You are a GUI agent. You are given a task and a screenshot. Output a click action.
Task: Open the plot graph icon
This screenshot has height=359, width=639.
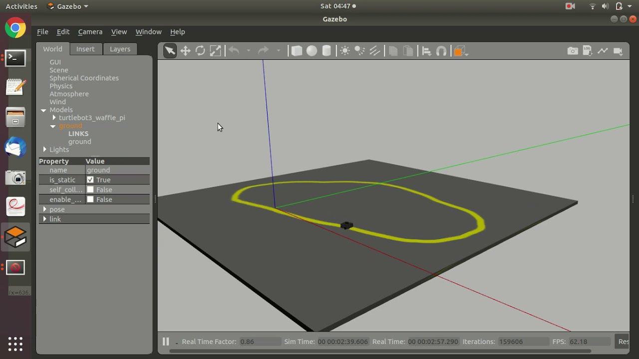[x=603, y=51]
